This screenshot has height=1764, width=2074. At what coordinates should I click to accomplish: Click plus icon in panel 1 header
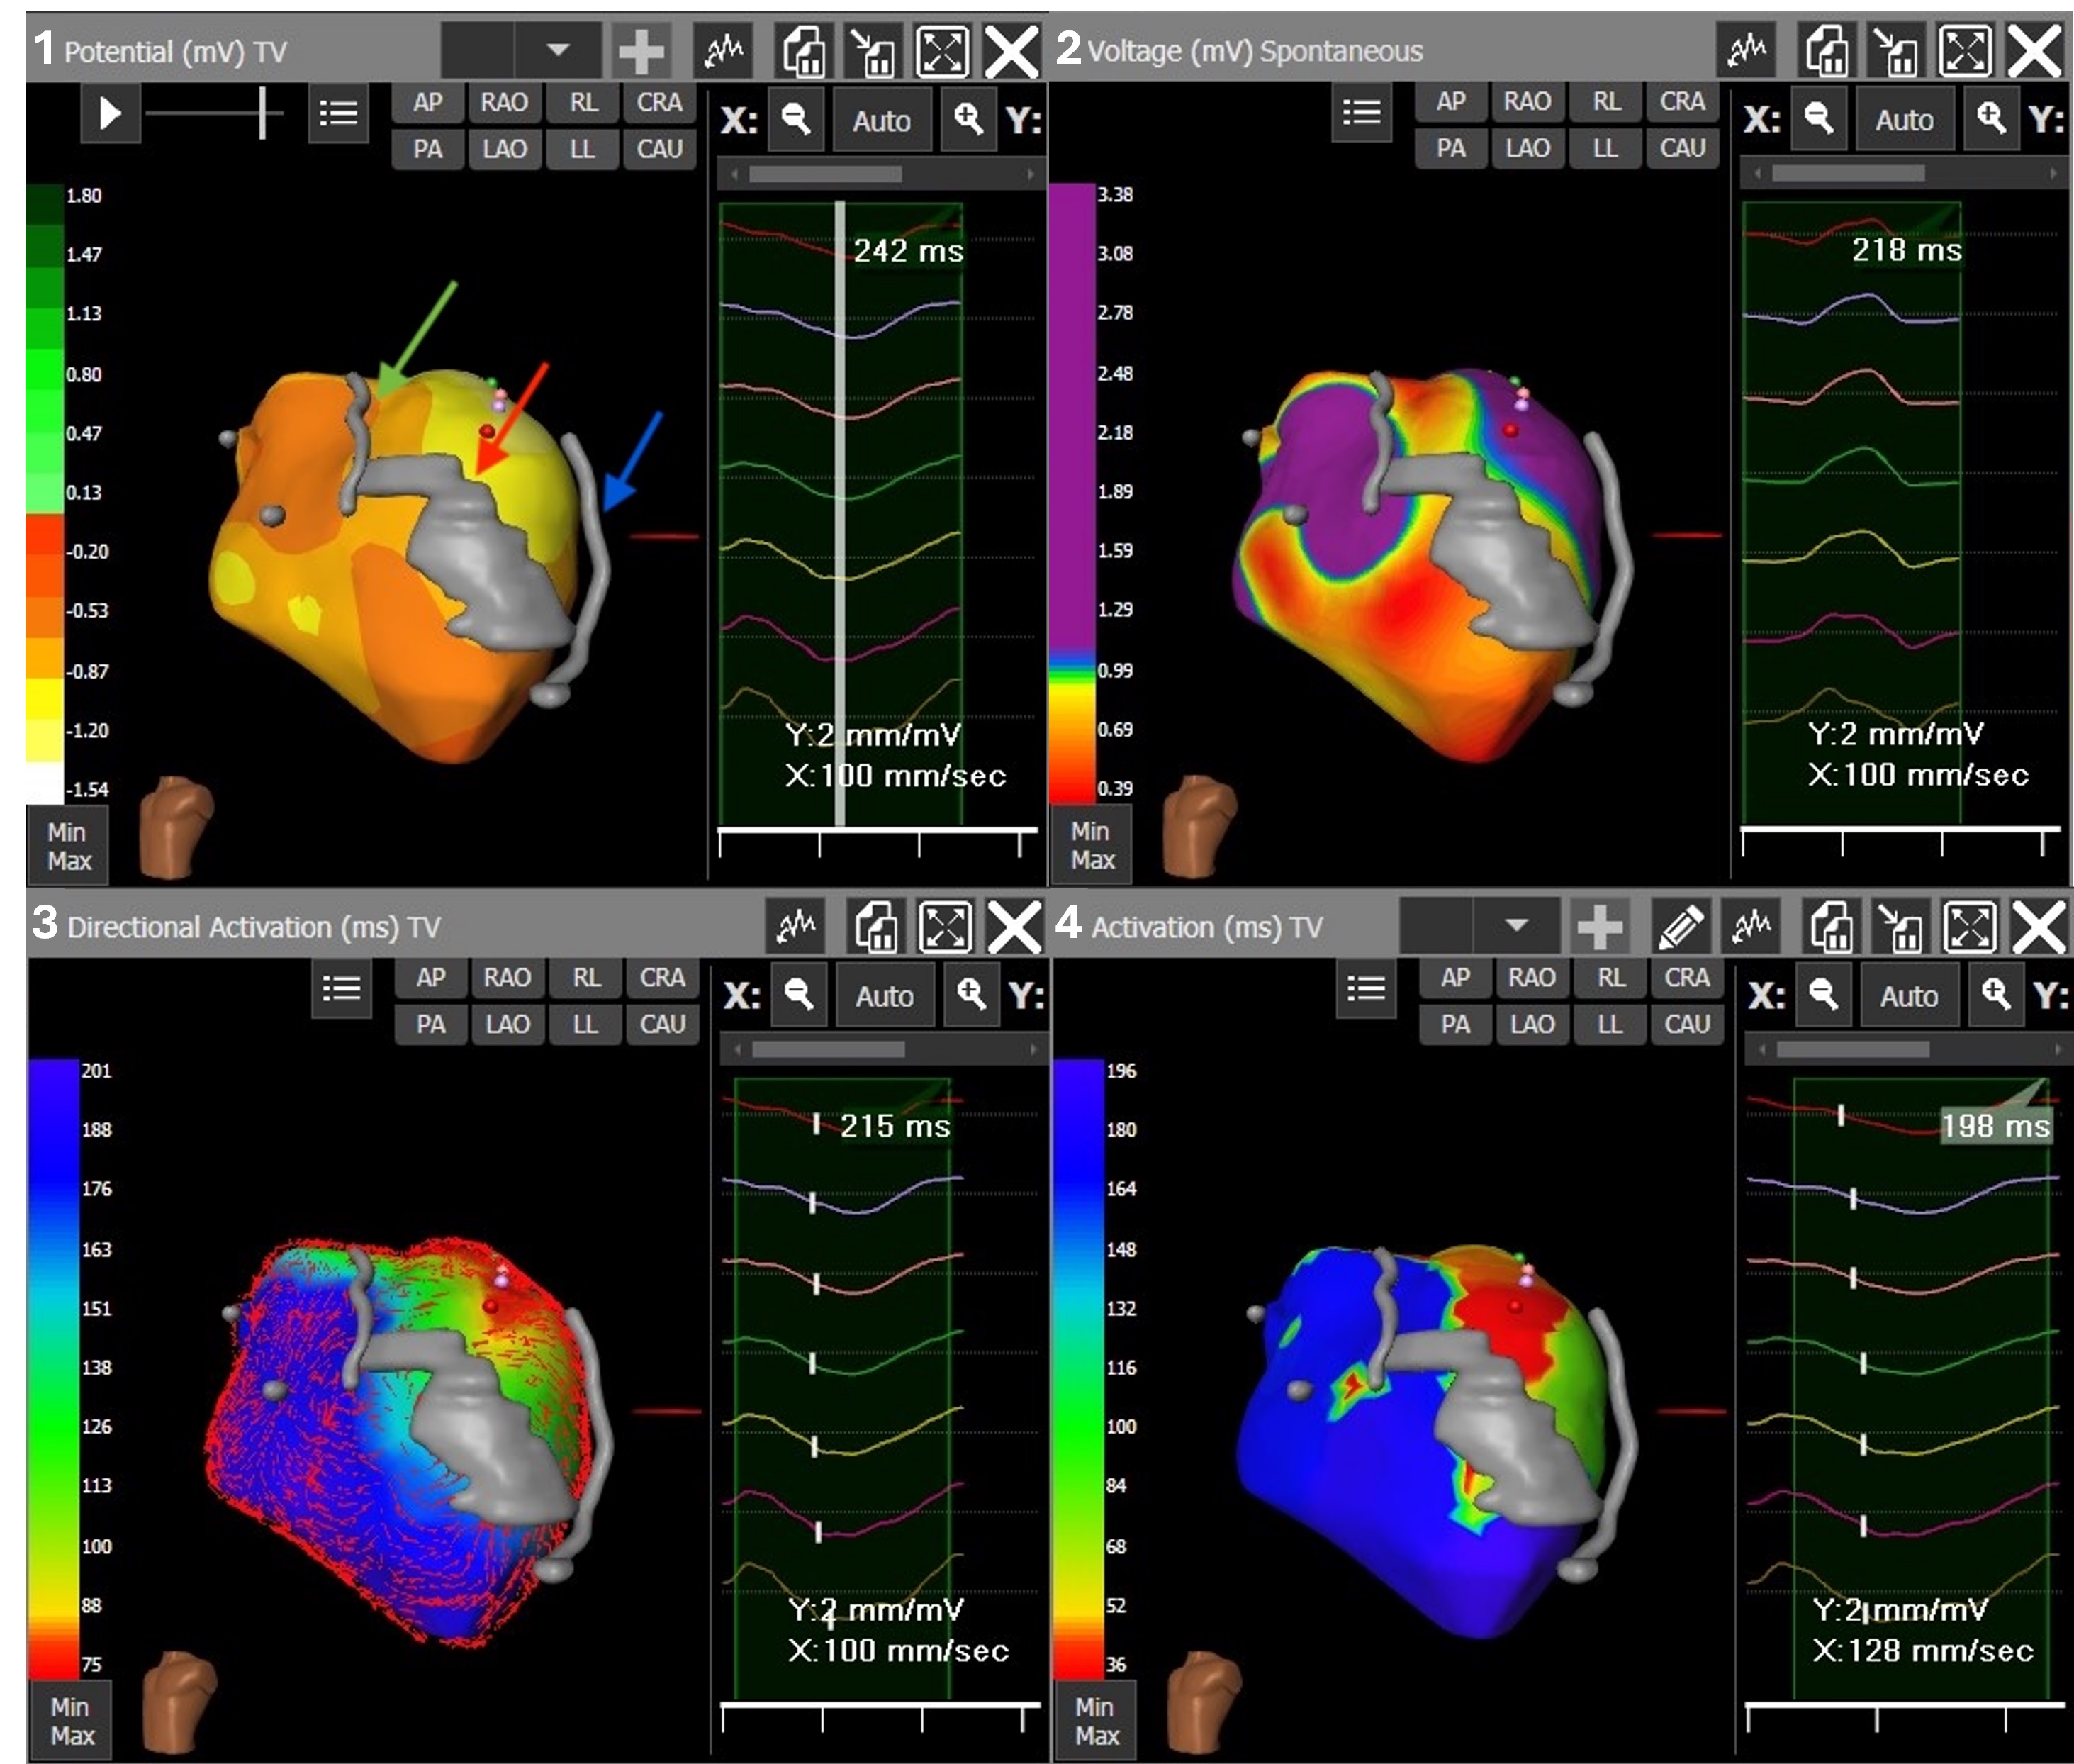[x=641, y=51]
